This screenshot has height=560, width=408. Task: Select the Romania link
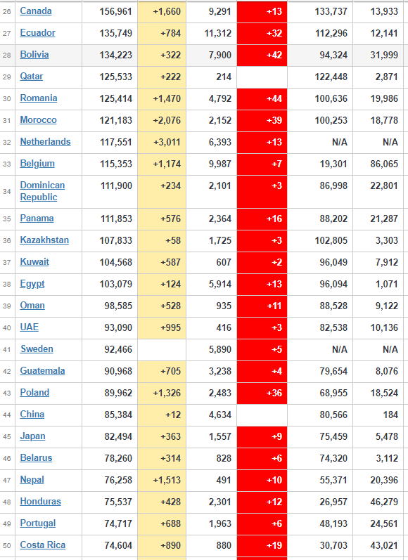[x=39, y=98]
